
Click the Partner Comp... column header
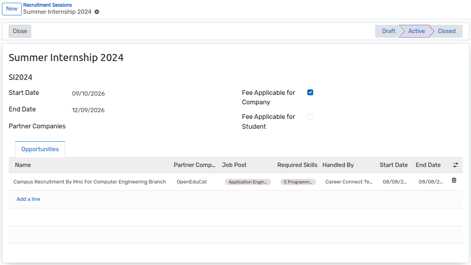(194, 165)
